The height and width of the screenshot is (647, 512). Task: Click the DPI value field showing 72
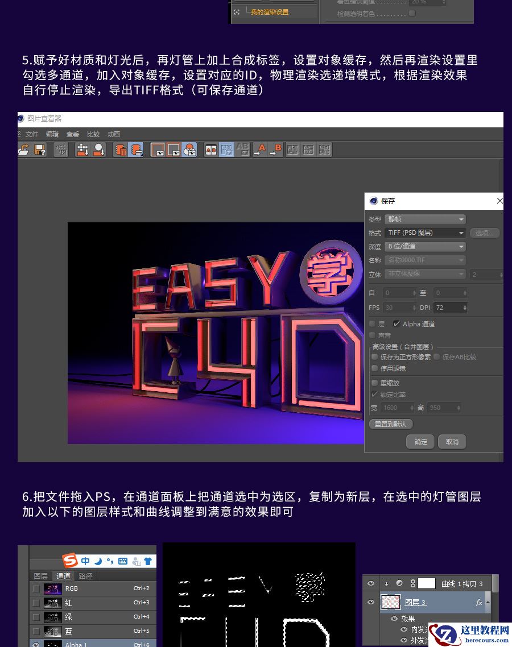tap(451, 308)
